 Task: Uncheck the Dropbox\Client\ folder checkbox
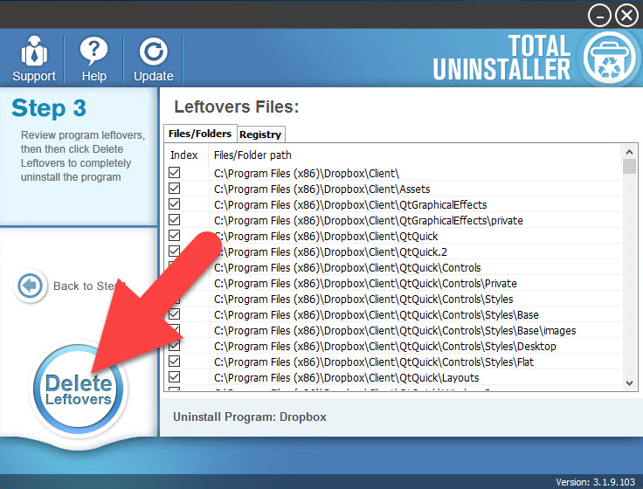click(174, 173)
